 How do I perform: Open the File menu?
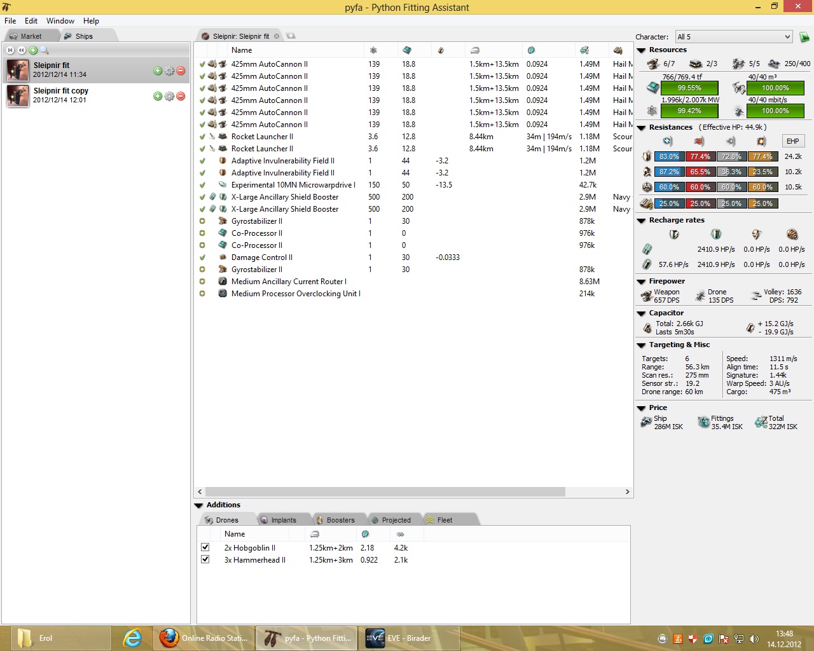click(10, 21)
